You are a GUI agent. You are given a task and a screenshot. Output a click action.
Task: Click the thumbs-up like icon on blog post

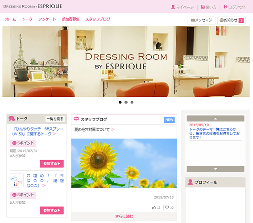[x=154, y=207]
